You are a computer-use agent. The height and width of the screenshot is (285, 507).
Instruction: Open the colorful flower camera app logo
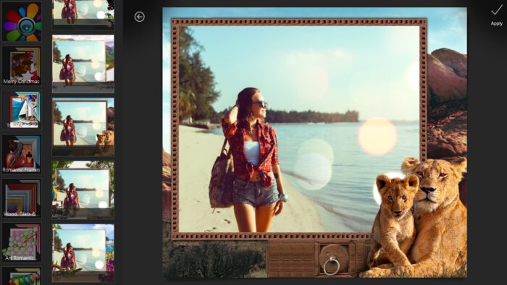click(x=22, y=22)
